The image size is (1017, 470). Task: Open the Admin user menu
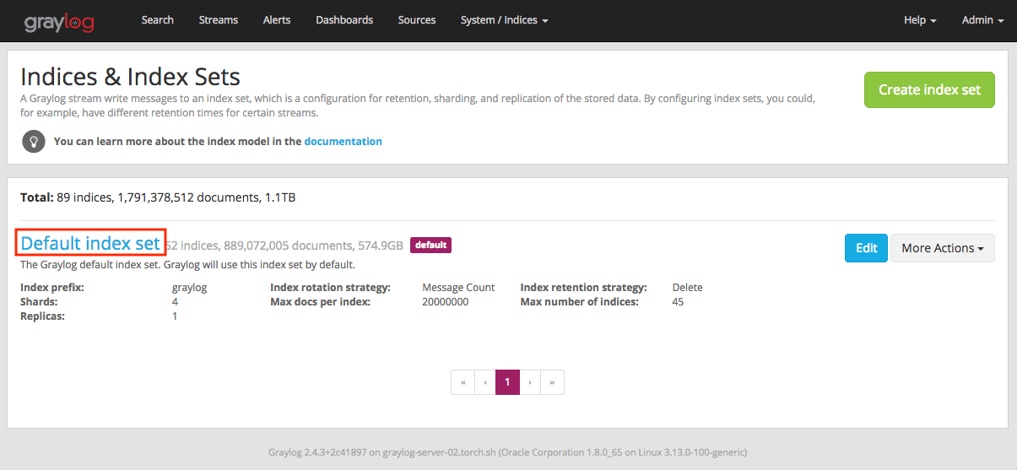point(982,20)
